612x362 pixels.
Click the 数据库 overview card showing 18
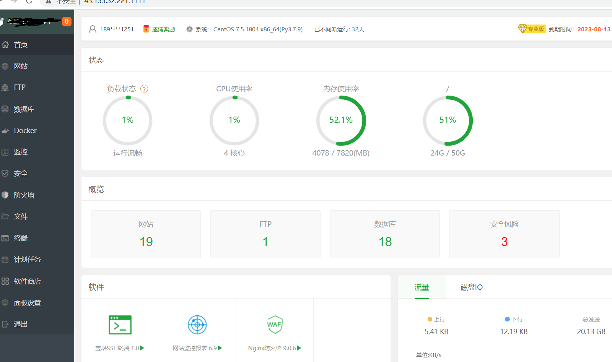coord(385,234)
